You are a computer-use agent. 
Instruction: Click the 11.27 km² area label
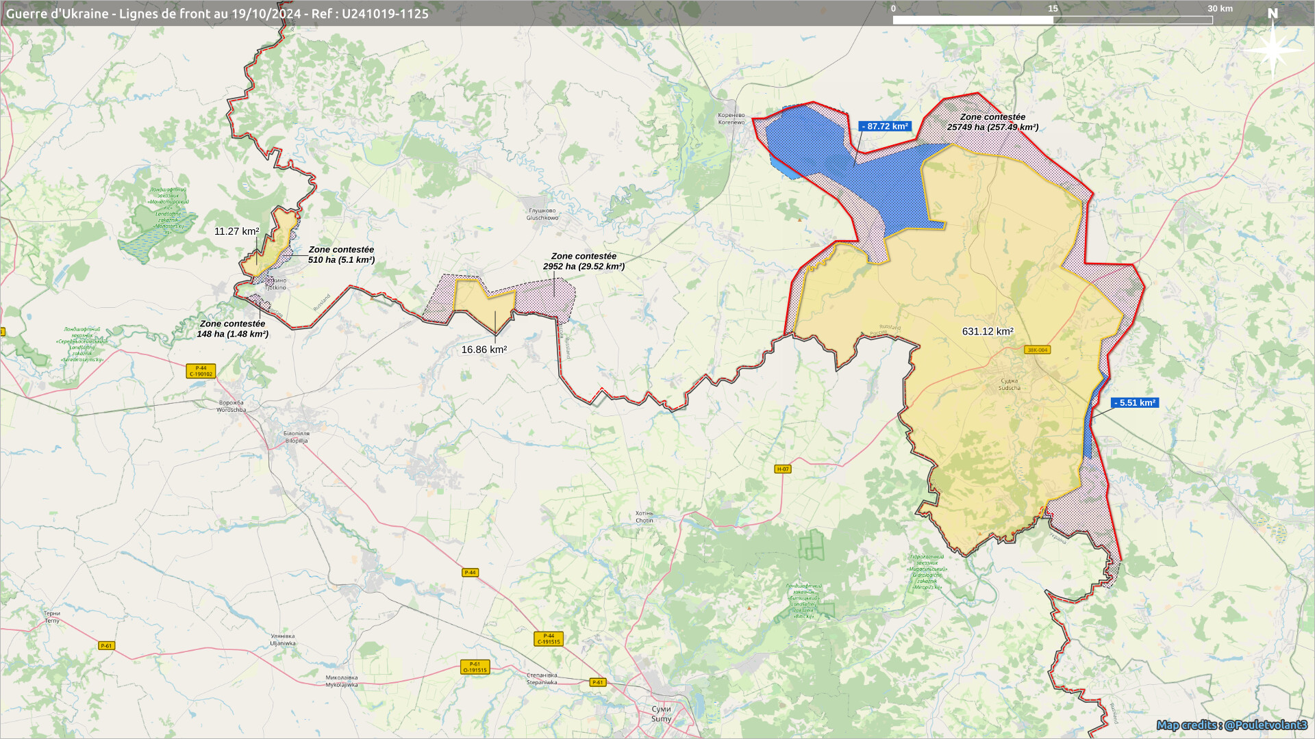coord(236,231)
